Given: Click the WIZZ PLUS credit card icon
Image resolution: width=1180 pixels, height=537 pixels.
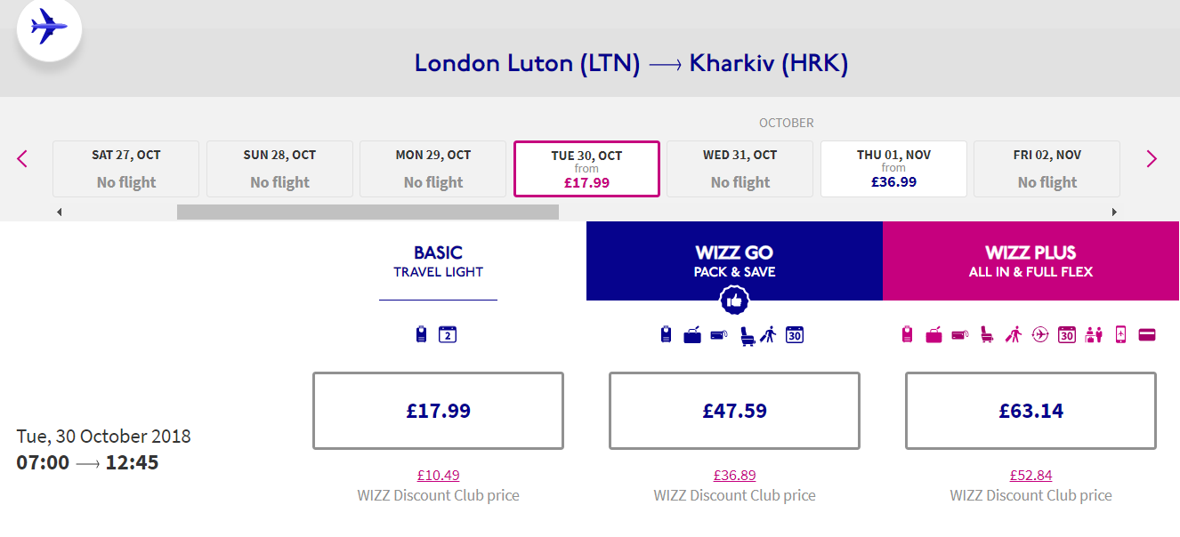Looking at the screenshot, I should pos(1147,335).
